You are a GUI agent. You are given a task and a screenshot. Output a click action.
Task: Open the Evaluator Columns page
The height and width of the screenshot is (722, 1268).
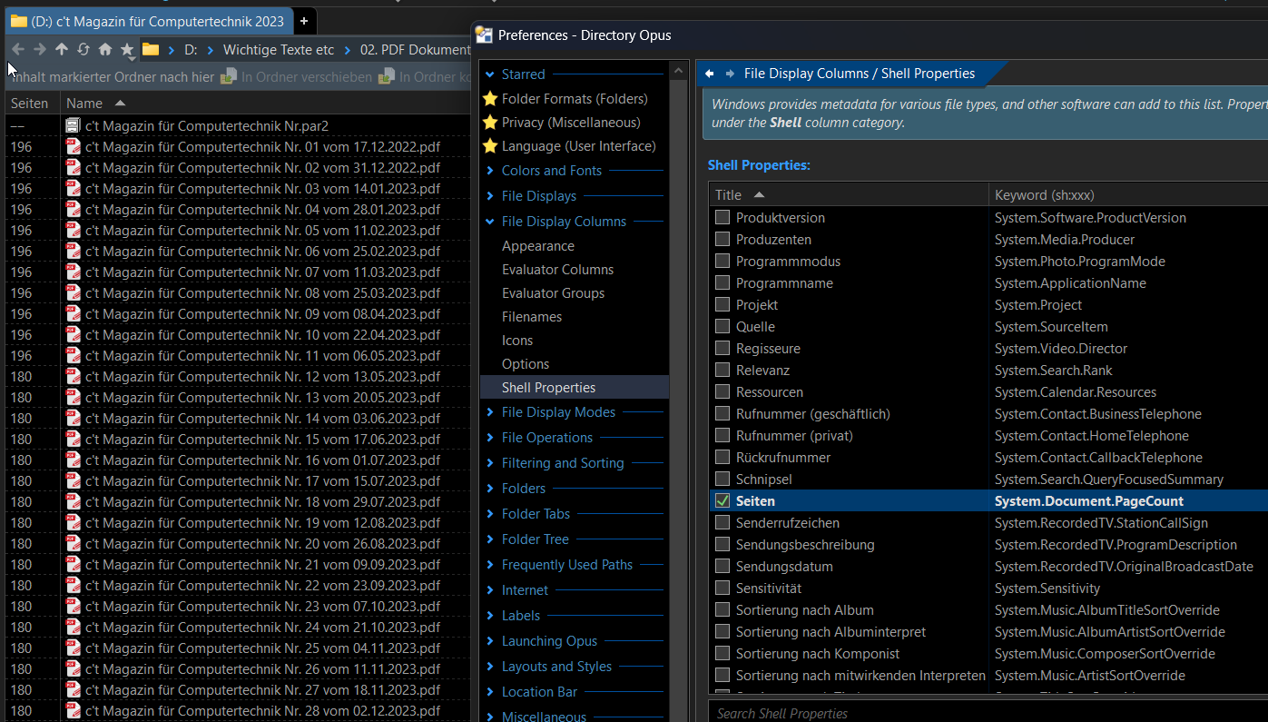click(x=557, y=270)
